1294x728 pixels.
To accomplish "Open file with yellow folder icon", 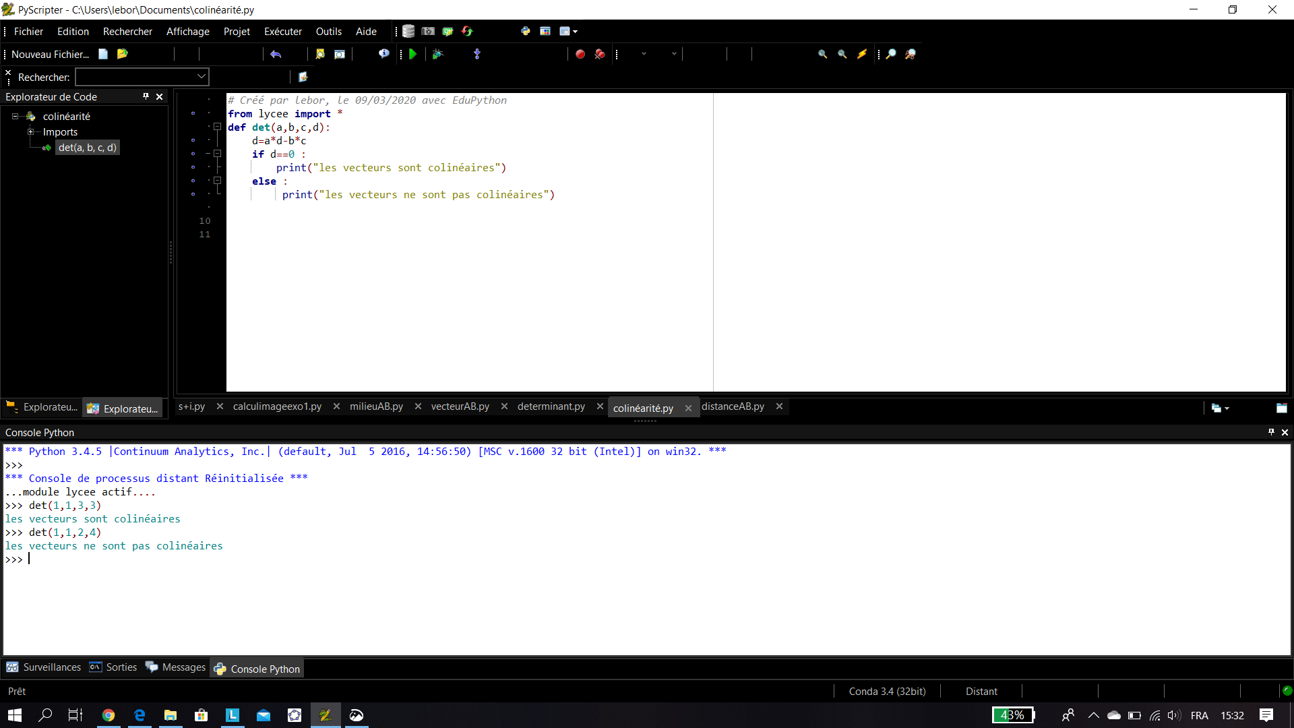I will [x=122, y=54].
